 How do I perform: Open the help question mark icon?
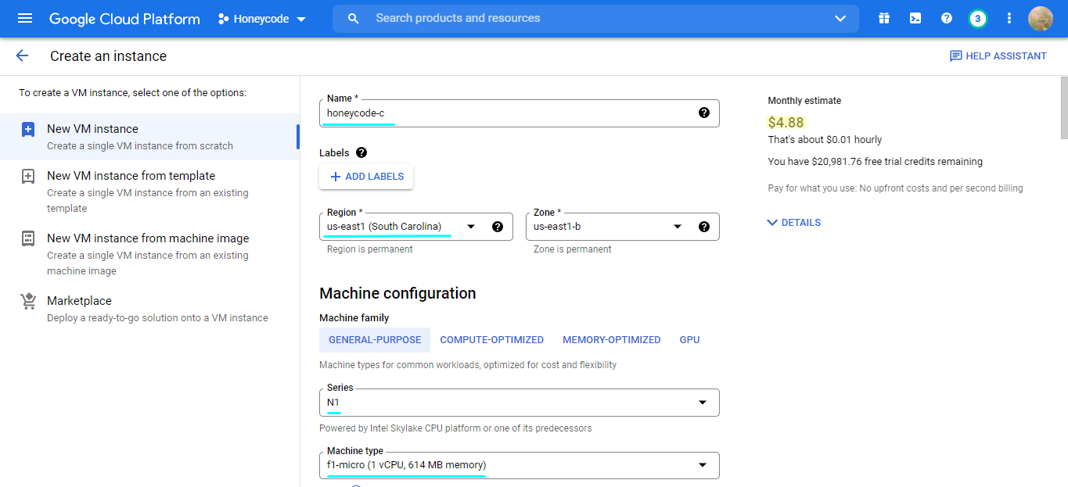947,18
